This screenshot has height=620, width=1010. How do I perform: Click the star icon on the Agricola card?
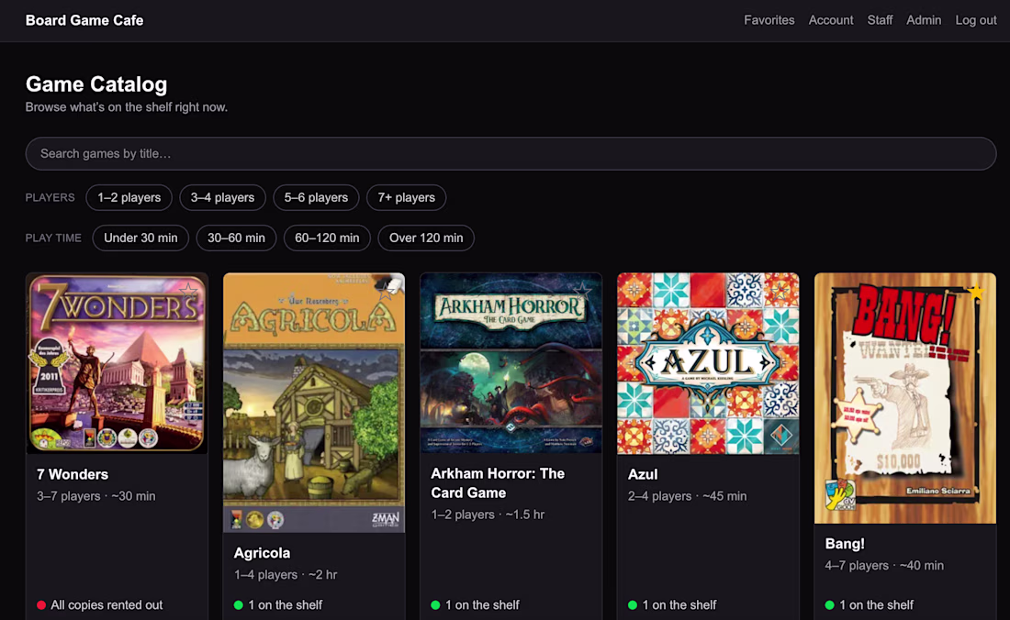(x=386, y=292)
